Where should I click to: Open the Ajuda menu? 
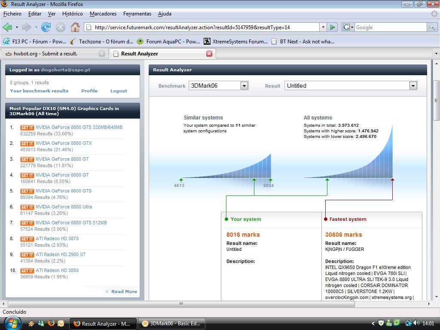pyautogui.click(x=165, y=14)
